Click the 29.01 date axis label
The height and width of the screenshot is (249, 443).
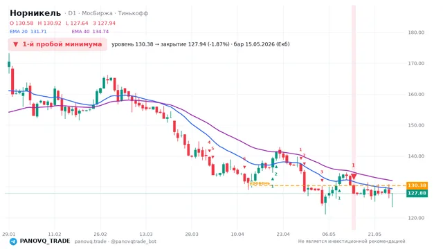(9, 234)
